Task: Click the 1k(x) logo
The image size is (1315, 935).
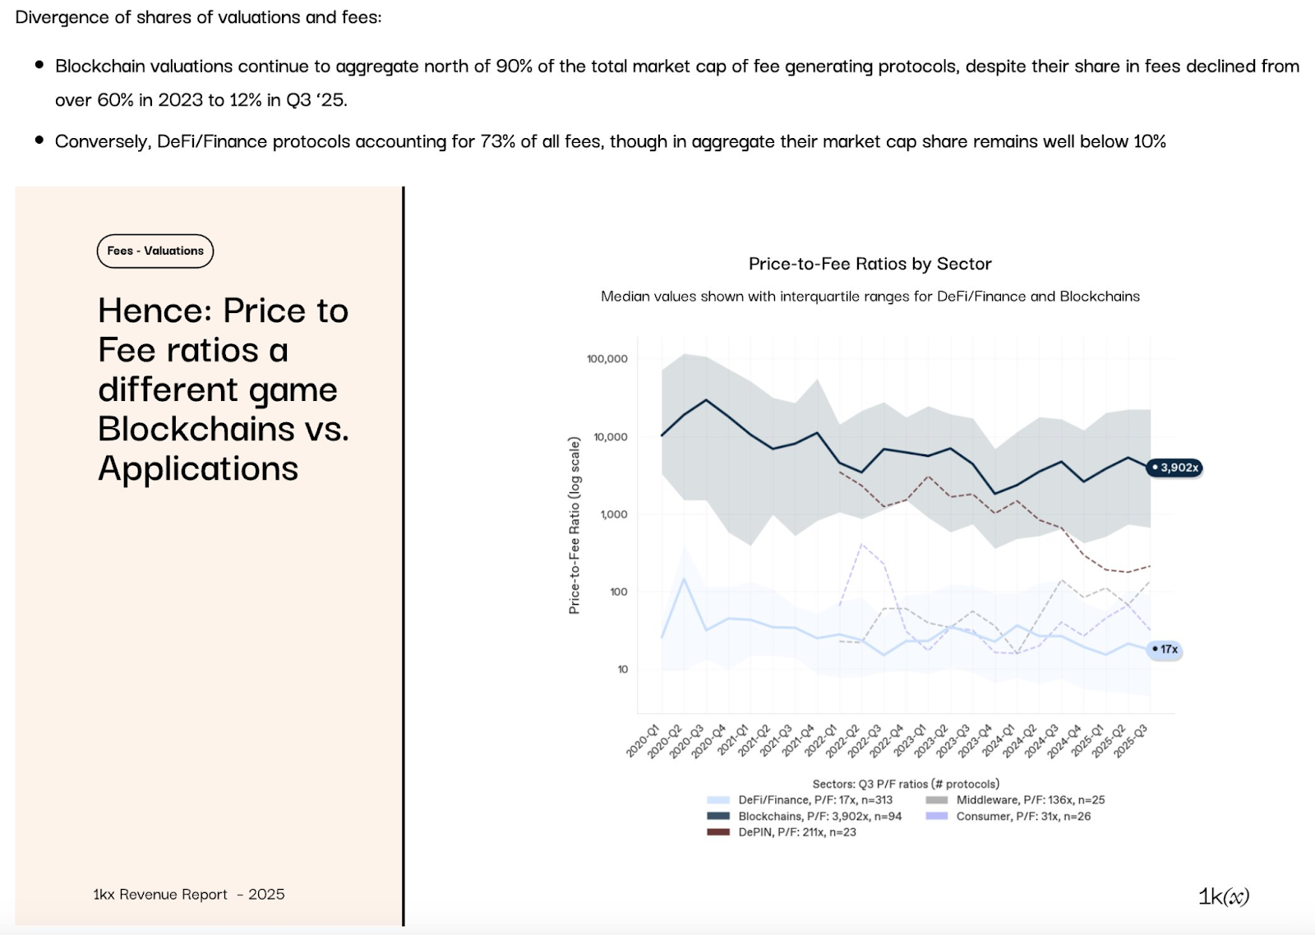Action: pos(1223,896)
